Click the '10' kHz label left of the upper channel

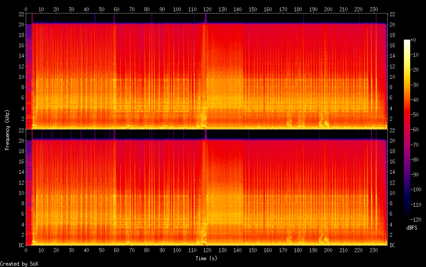click(20, 77)
